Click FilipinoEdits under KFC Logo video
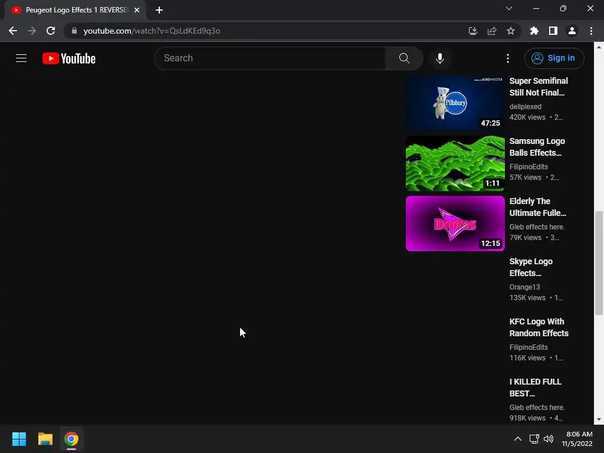604x453 pixels. coord(528,347)
